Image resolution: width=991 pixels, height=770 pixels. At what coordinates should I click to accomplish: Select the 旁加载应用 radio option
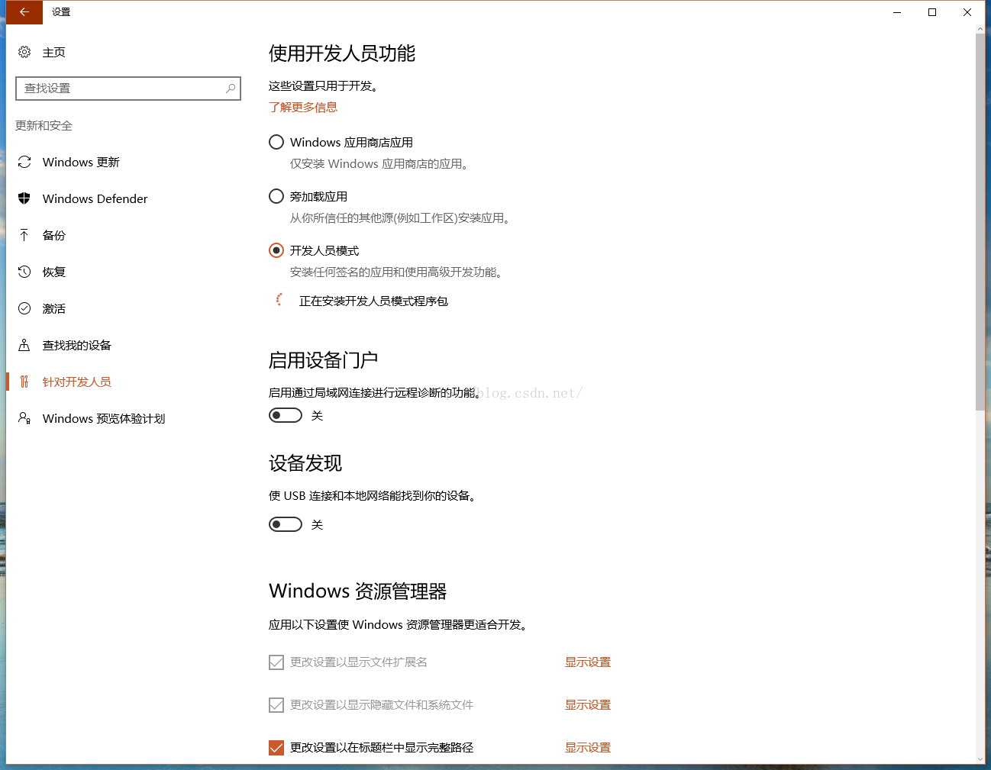click(x=276, y=196)
